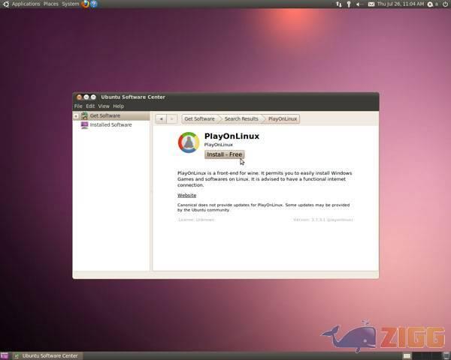This screenshot has width=451, height=360.
Task: Click the PlayOnLinux application logo
Action: tap(189, 142)
